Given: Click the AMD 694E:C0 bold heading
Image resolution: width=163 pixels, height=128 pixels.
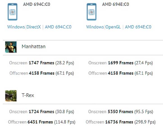Looking at the screenshot, I should 116,4.
